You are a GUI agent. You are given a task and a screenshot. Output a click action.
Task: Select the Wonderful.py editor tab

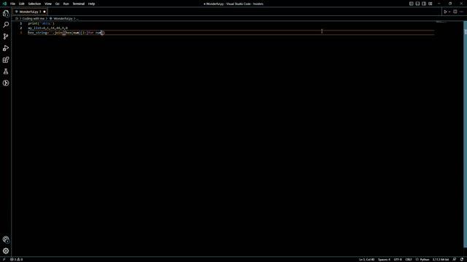point(30,12)
